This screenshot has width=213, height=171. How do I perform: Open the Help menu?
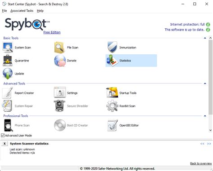tap(40, 11)
